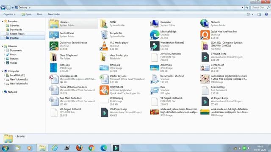This screenshot has height=152, width=271.
Task: Collapse the Favorites tree section
Action: pyautogui.click(x=3, y=22)
